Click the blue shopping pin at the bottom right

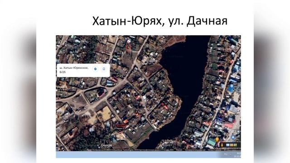point(233,137)
